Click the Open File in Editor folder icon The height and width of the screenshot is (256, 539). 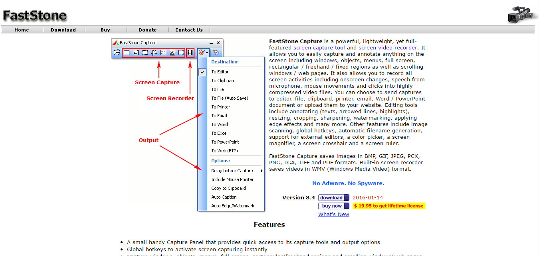coord(117,52)
